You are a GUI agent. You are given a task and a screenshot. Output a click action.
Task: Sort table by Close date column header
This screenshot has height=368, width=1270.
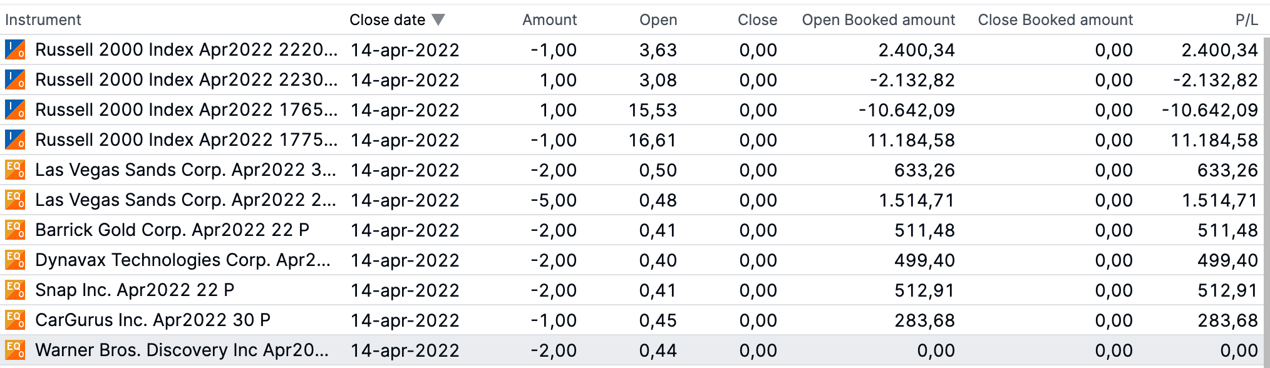pyautogui.click(x=387, y=20)
